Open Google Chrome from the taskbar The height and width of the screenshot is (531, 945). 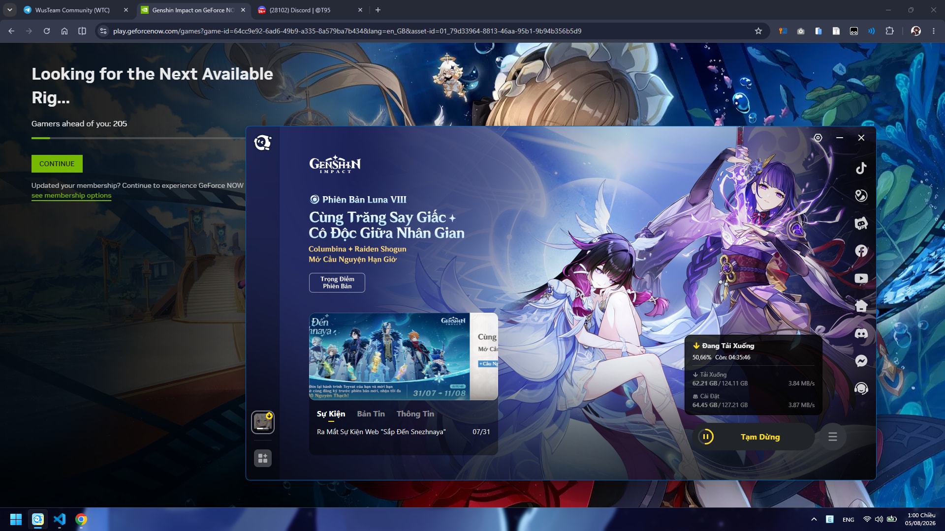(81, 519)
